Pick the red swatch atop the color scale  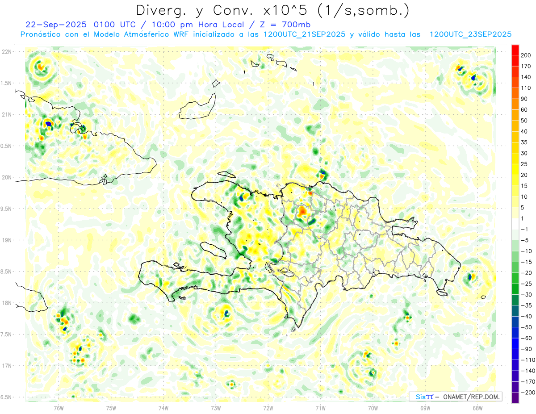515,50
